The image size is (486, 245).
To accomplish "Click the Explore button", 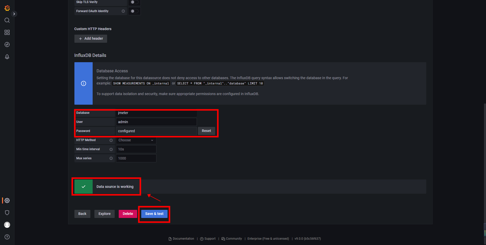I will point(105,214).
